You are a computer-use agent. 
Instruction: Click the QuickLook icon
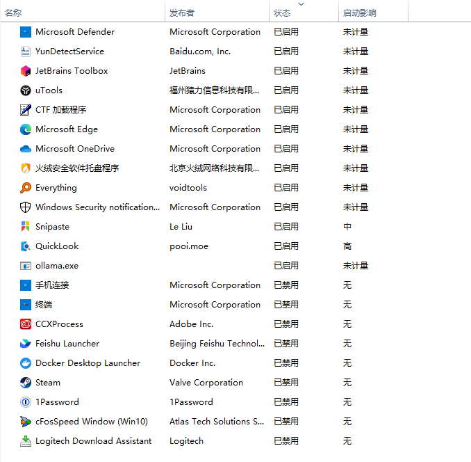tap(26, 246)
